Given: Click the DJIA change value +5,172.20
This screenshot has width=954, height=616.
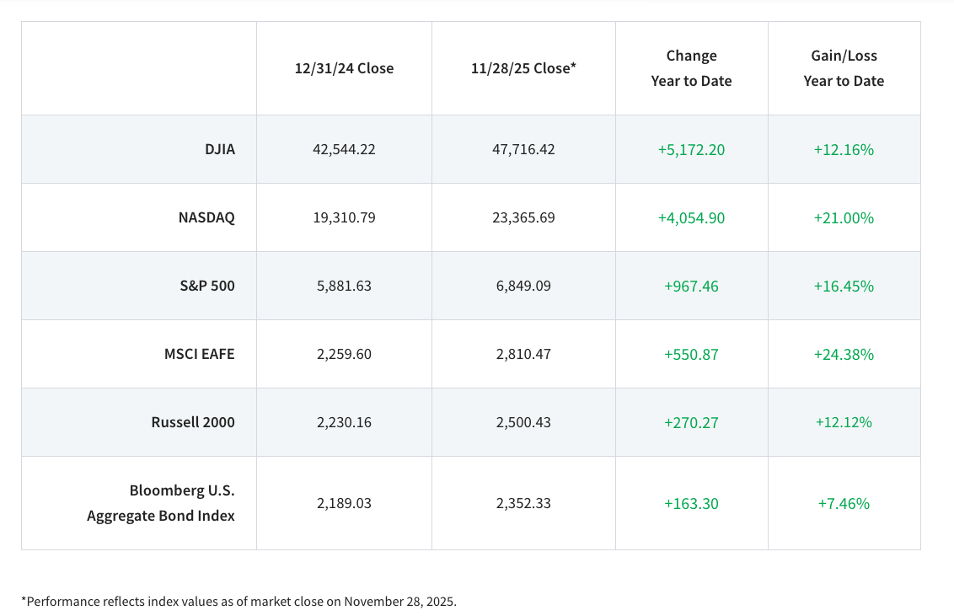Looking at the screenshot, I should click(691, 150).
